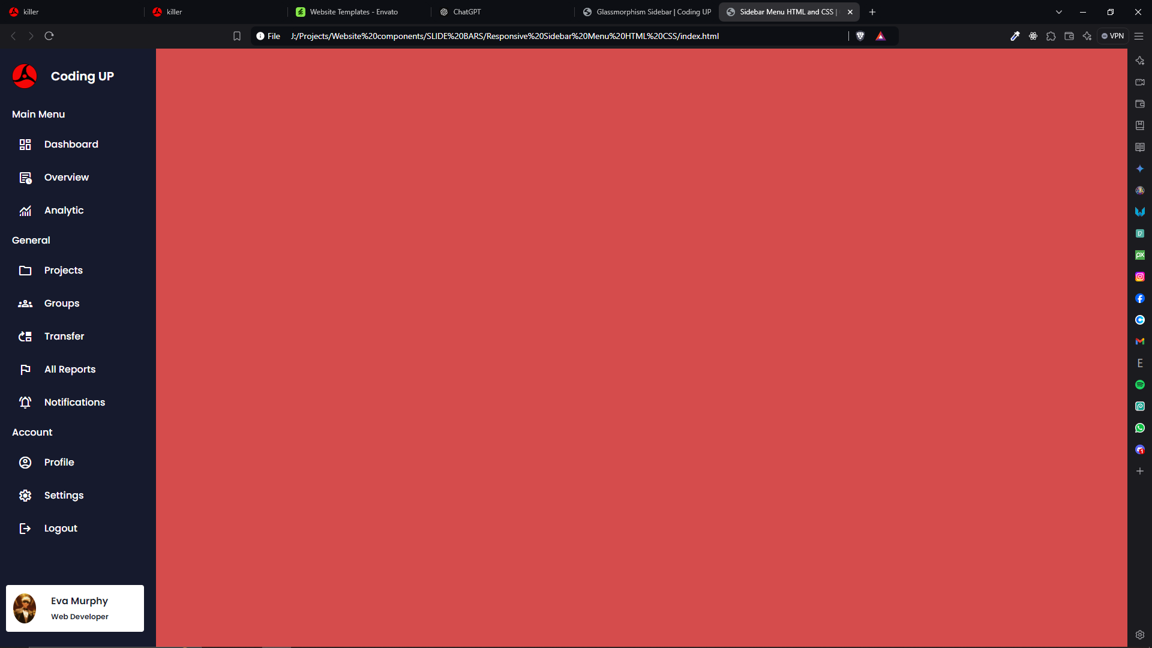Open the Instagram sidebar shortcut

(x=1140, y=277)
